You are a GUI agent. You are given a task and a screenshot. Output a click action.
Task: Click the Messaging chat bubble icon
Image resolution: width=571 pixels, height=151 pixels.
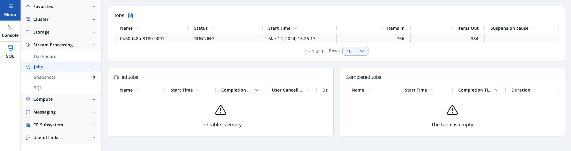coord(28,112)
